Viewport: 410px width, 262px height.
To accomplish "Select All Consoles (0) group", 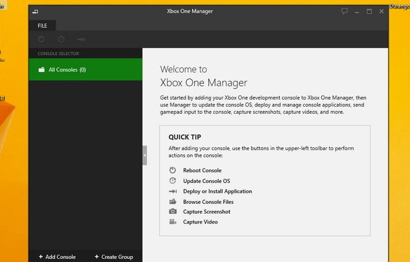I will pyautogui.click(x=86, y=70).
